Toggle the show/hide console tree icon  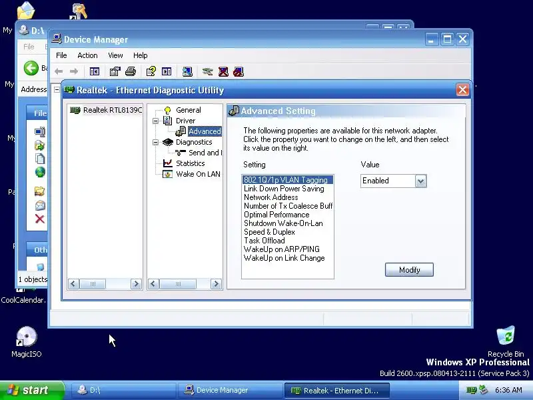pyautogui.click(x=94, y=71)
